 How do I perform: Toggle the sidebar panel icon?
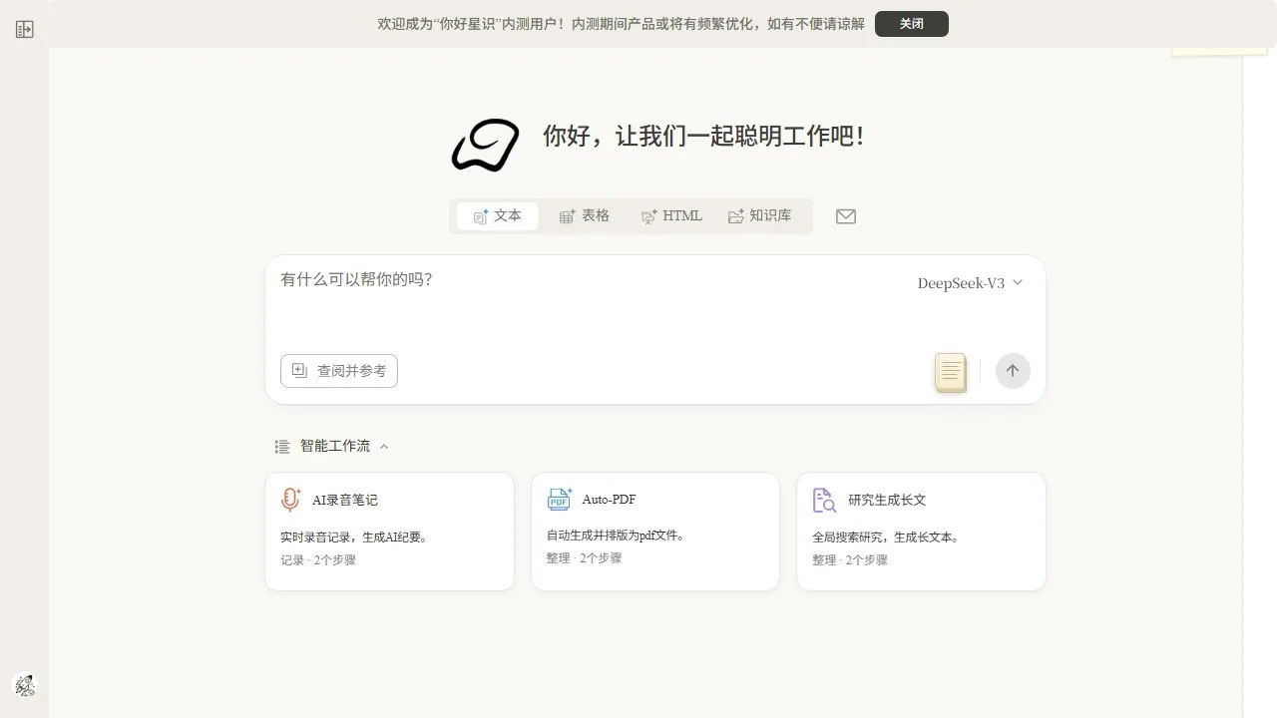coord(25,30)
